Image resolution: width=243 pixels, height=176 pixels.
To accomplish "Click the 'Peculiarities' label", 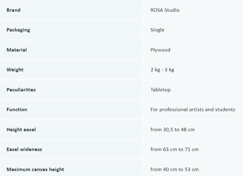I will tap(21, 90).
